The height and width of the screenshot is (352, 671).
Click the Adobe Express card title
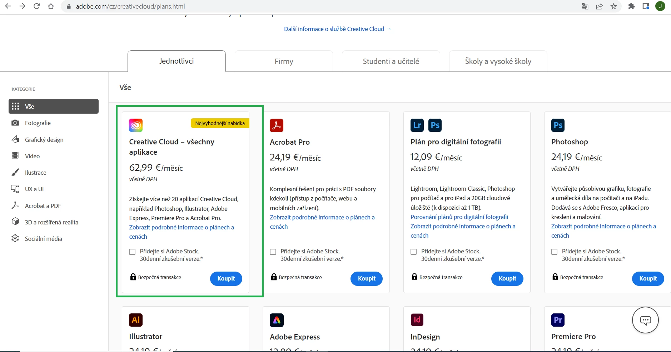click(295, 337)
